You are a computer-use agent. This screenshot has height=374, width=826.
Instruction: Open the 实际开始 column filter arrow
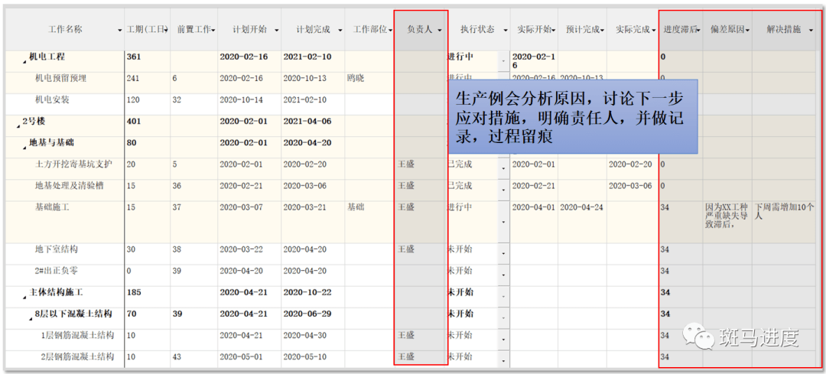pyautogui.click(x=554, y=31)
